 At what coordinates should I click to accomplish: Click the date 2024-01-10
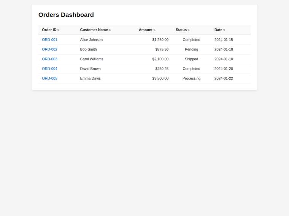(x=224, y=59)
